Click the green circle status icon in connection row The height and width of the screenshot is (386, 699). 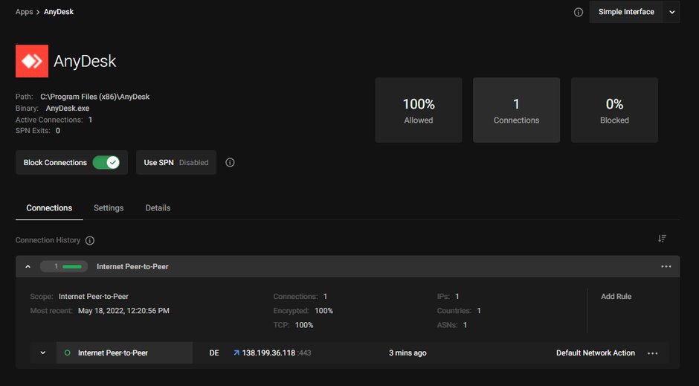coord(68,353)
